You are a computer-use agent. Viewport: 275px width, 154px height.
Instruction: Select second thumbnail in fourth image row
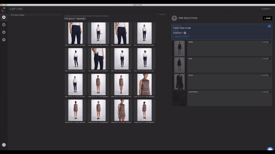point(98,110)
